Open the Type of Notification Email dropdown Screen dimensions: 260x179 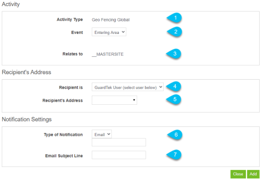pos(102,134)
